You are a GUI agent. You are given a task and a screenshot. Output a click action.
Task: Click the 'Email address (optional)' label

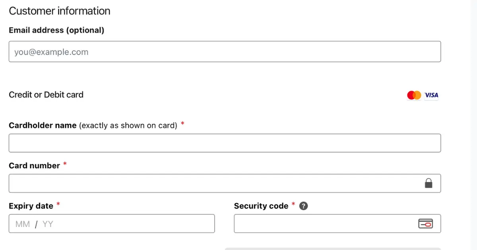(56, 30)
